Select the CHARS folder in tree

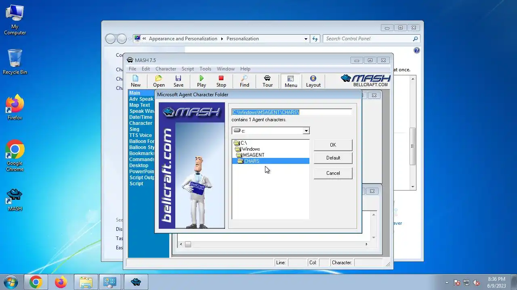pos(271,161)
